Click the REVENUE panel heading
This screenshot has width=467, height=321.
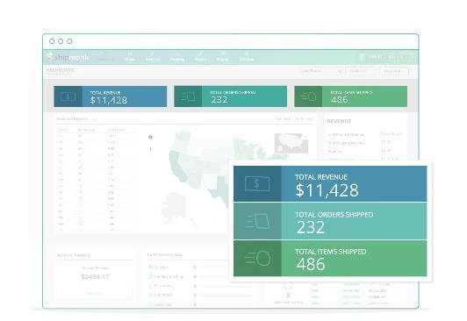[x=339, y=121]
